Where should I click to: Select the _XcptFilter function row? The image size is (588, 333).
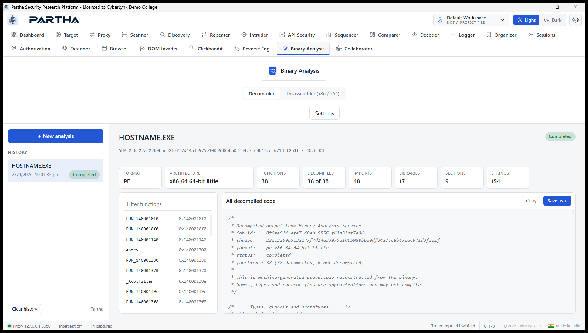coord(166,281)
